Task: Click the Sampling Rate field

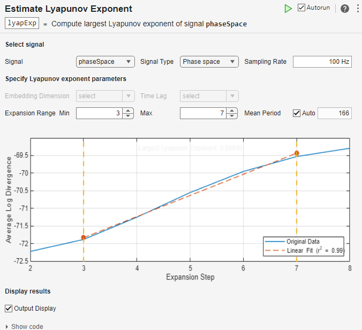Action: click(322, 62)
